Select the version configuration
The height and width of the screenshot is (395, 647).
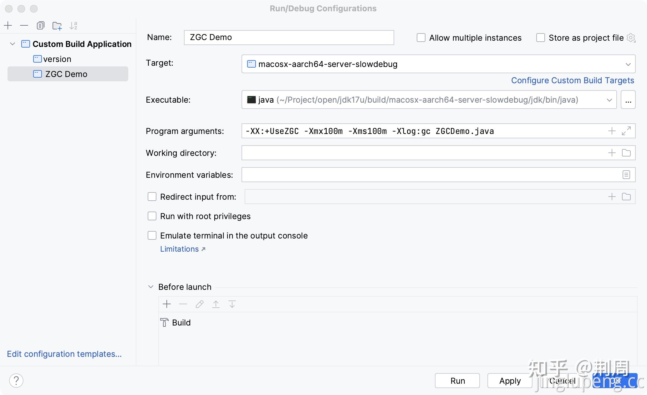click(57, 59)
